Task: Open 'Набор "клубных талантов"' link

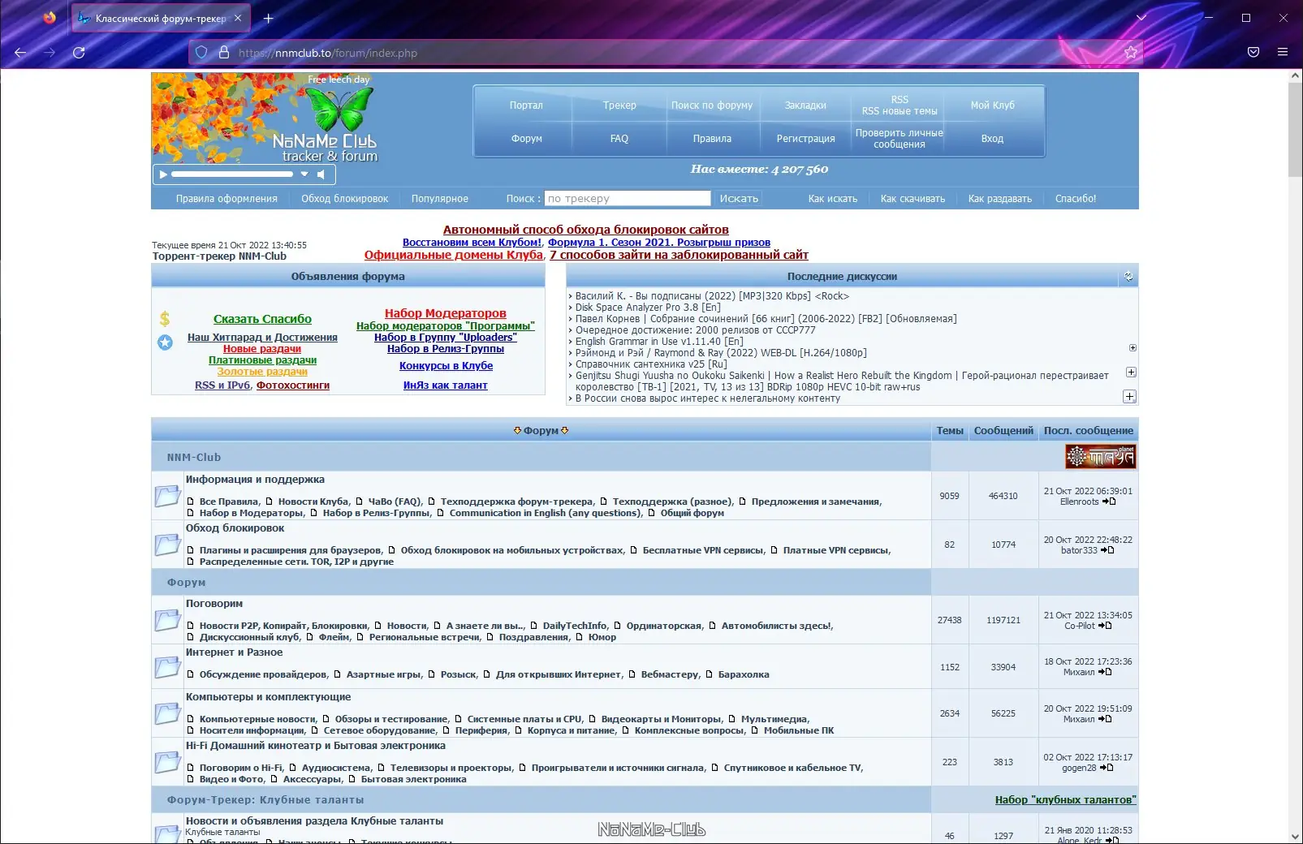Action: point(1065,800)
